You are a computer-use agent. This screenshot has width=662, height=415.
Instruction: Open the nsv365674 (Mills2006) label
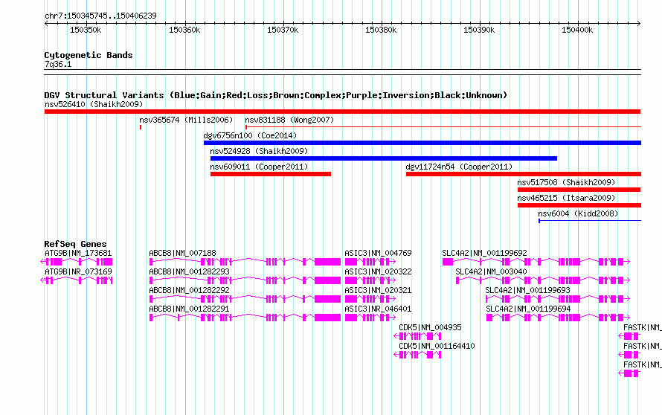click(x=186, y=120)
